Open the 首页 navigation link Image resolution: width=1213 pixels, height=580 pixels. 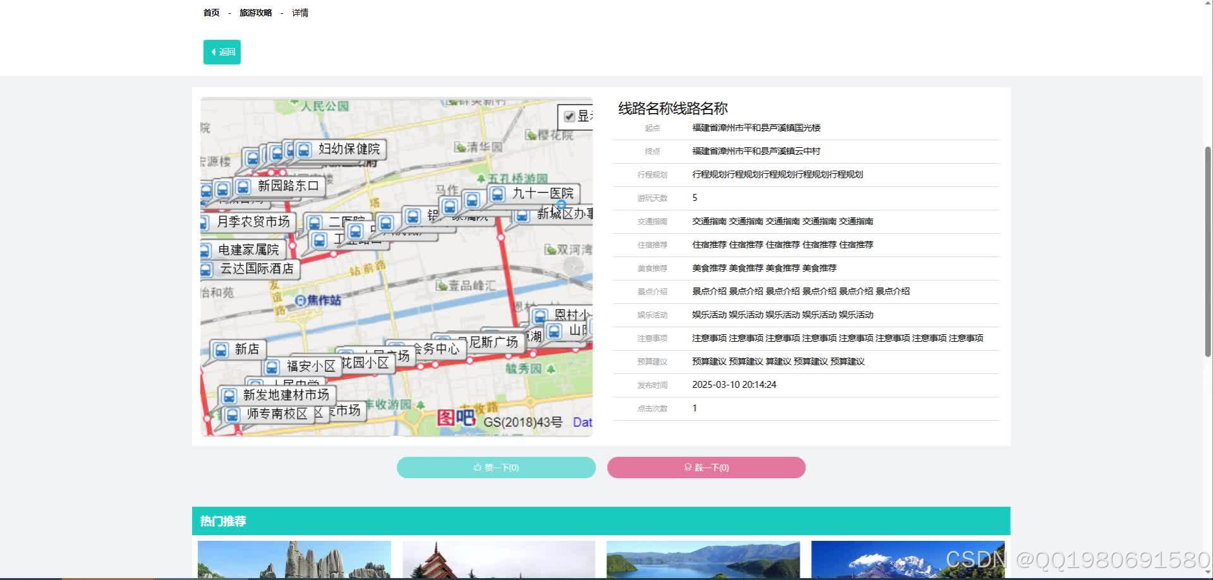coord(211,13)
